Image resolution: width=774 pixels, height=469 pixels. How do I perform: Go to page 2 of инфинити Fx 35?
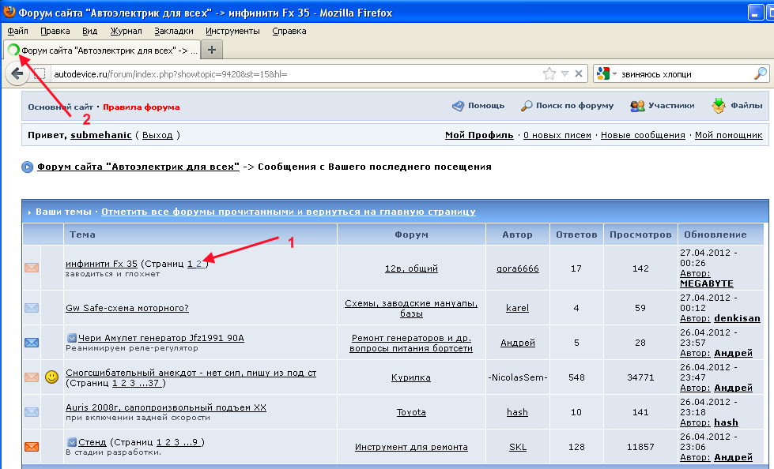tap(198, 264)
